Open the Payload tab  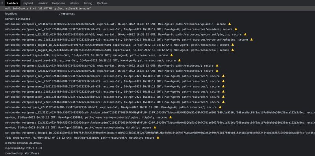click(28, 3)
